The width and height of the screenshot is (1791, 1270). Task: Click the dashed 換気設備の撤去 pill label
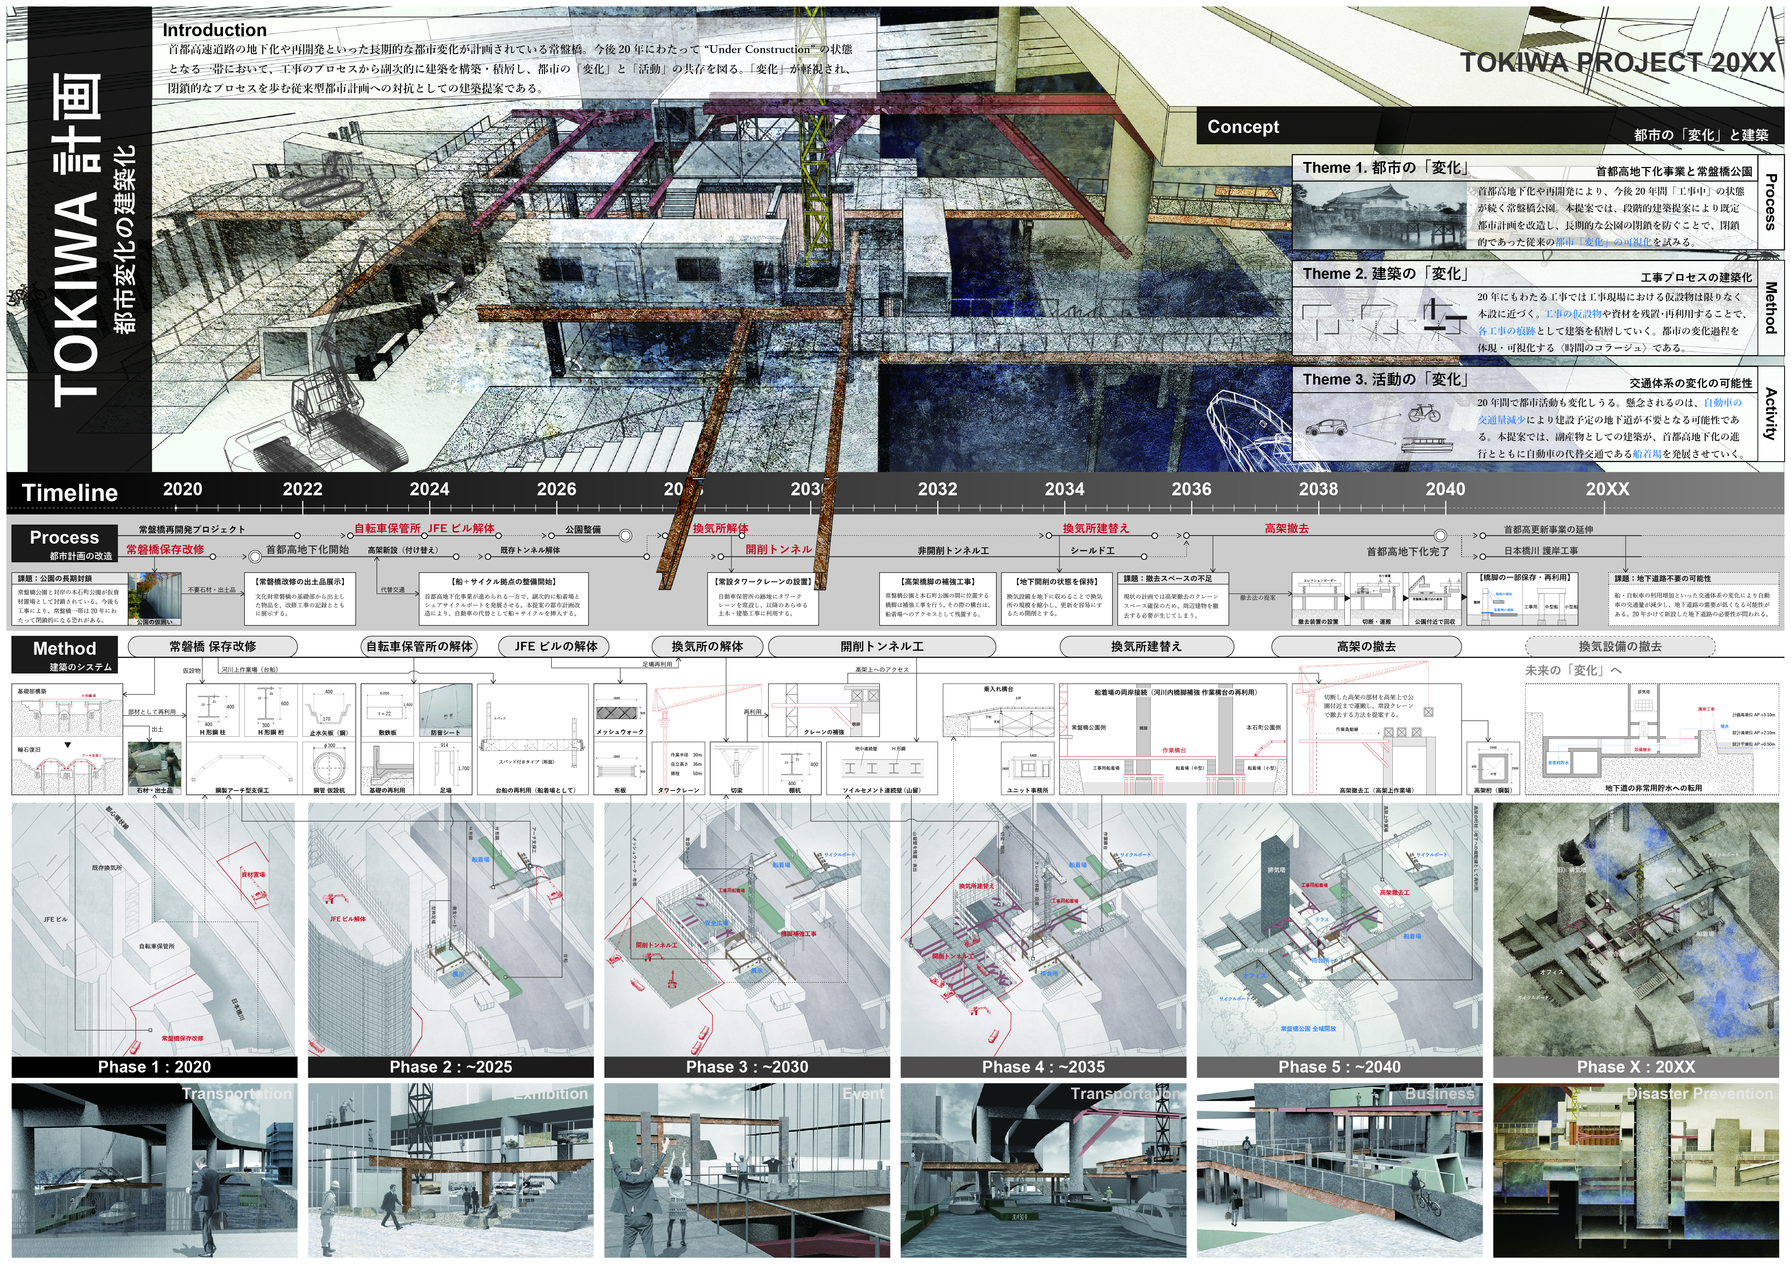(x=1620, y=647)
